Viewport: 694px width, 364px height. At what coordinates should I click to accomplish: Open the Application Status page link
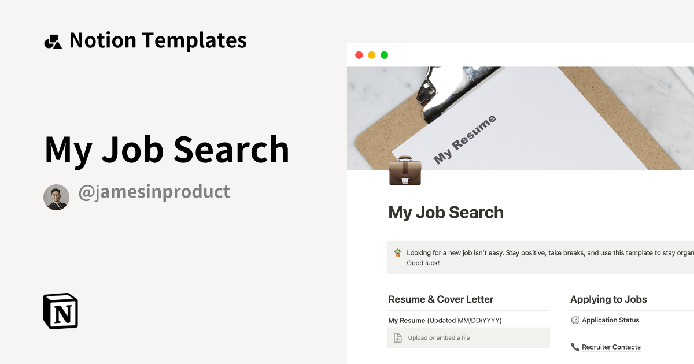tap(611, 320)
